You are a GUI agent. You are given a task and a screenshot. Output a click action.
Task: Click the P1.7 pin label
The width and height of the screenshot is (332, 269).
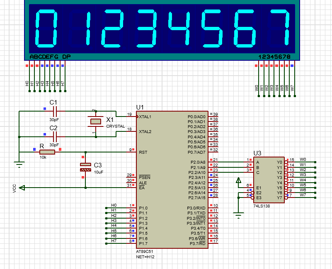click(143, 244)
